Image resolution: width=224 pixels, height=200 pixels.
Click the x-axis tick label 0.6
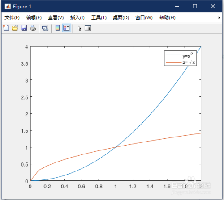(82, 187)
